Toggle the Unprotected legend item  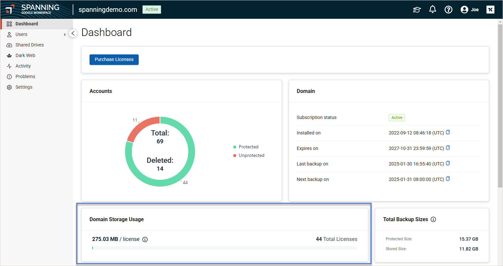point(249,156)
